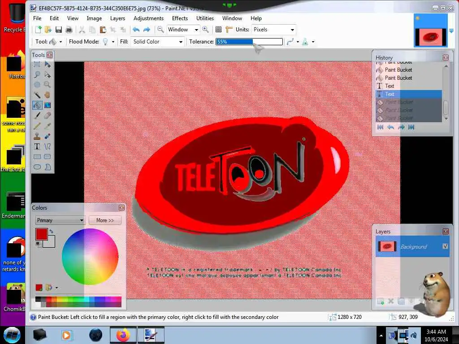Viewport: 459px width, 344px height.
Task: Click History fast forward to end button
Action: tap(411, 127)
